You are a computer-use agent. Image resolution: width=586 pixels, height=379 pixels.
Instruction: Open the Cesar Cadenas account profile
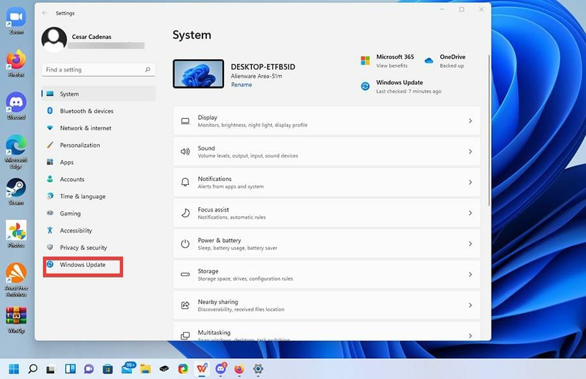pos(93,39)
